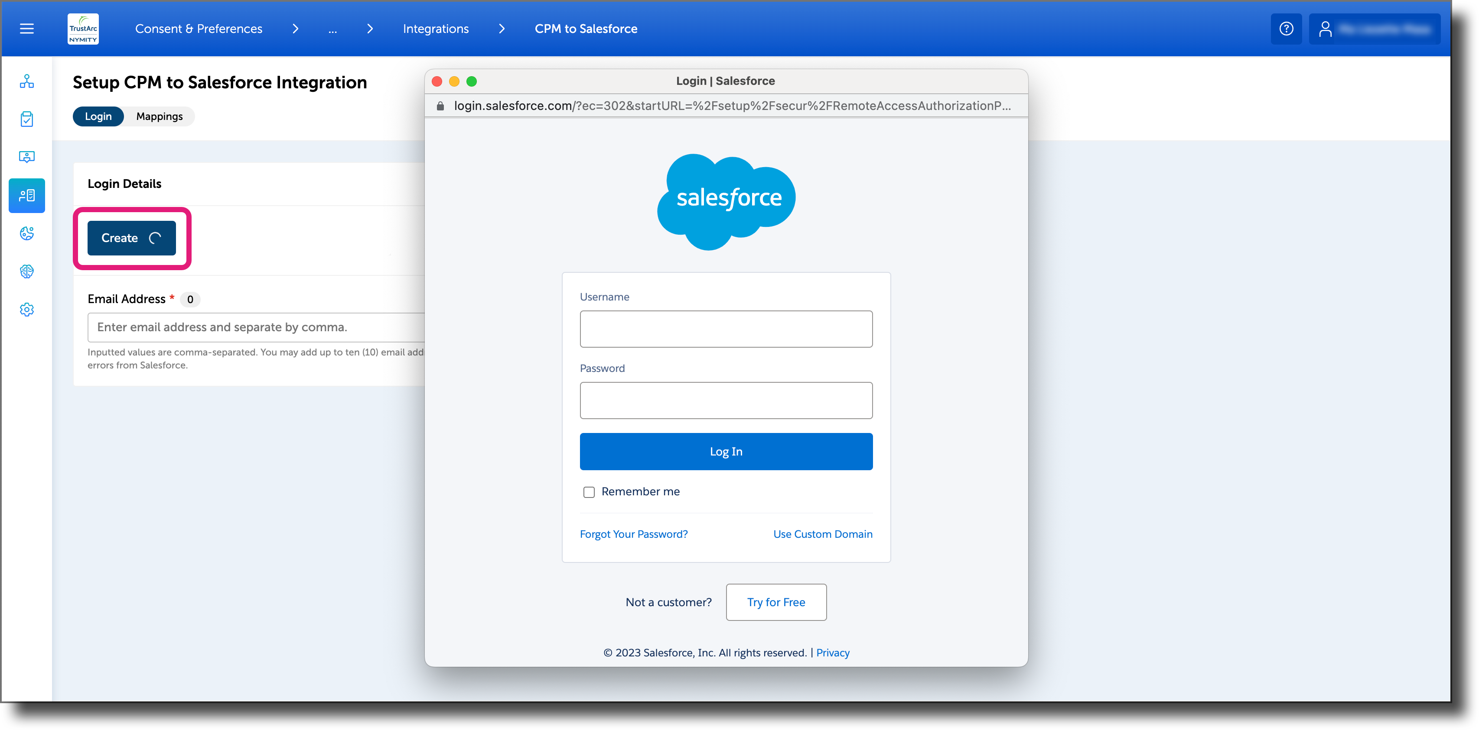Select the person card sidebar icon
Viewport: 1479px width, 730px height.
26,157
